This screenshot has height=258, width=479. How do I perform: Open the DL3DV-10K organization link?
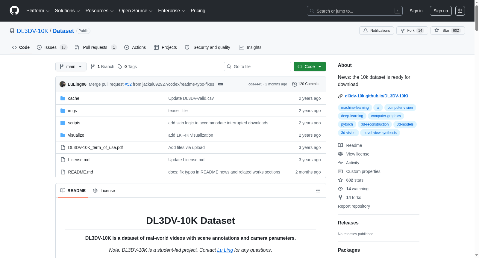(x=33, y=31)
